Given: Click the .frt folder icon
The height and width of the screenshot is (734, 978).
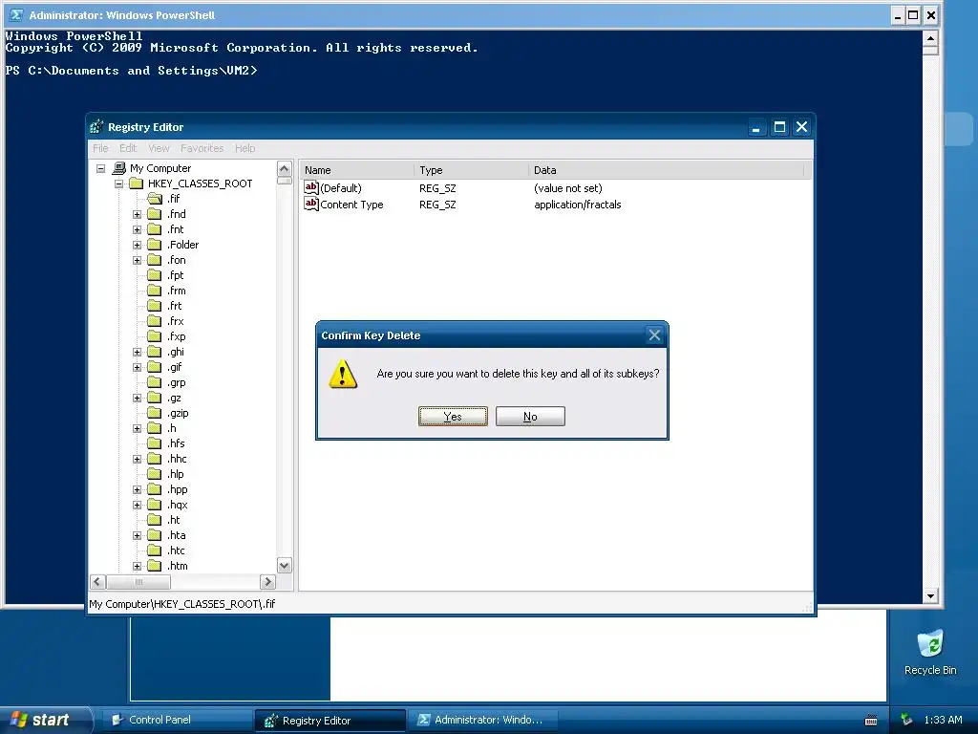Looking at the screenshot, I should click(x=154, y=306).
